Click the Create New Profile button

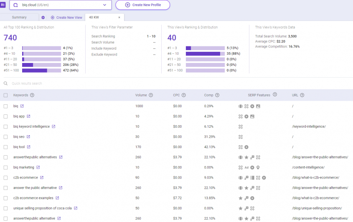coord(143,5)
